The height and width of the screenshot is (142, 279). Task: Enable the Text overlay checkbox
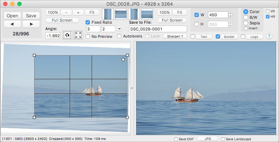[x=192, y=36]
